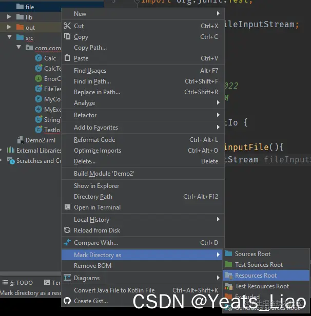This screenshot has width=311, height=316.
Task: Open the Local History submenu arrow
Action: click(x=218, y=219)
